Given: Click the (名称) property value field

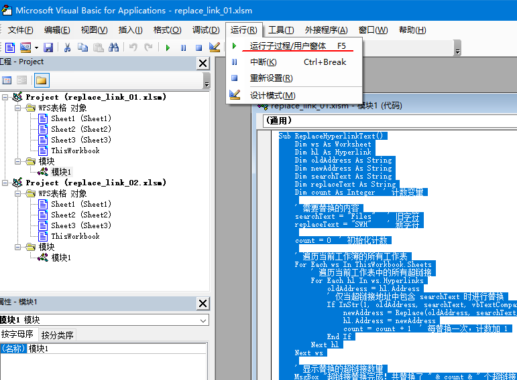Looking at the screenshot, I should click(117, 349).
